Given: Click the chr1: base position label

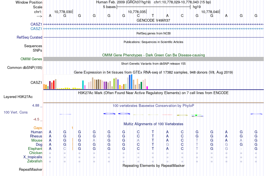Looking at the screenshot, I should coord(38,12).
